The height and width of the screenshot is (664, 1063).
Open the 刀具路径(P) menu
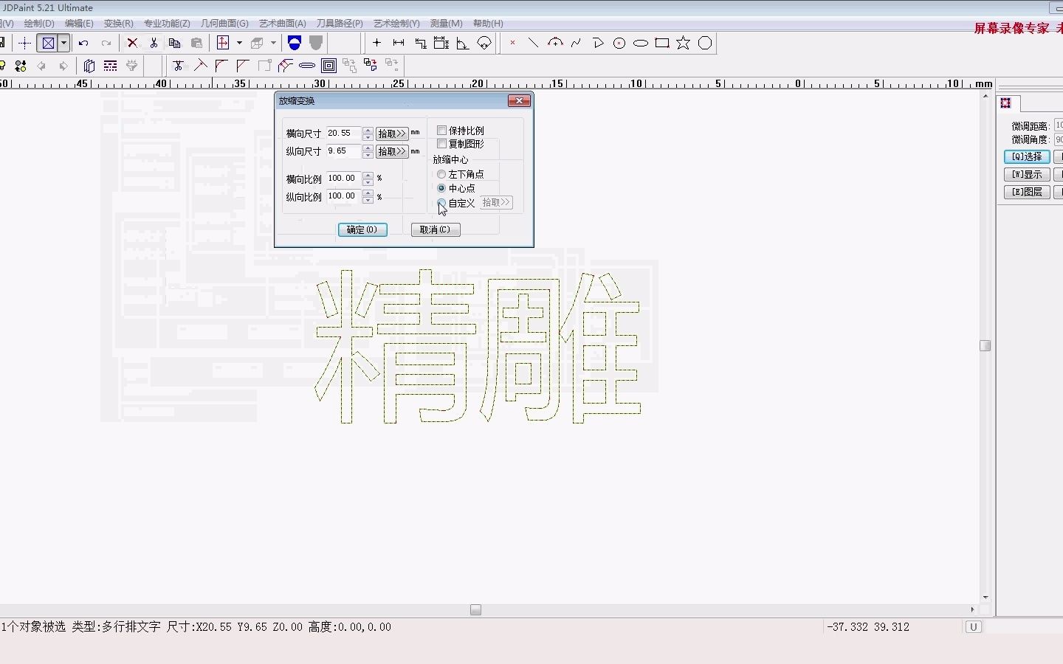pos(340,24)
